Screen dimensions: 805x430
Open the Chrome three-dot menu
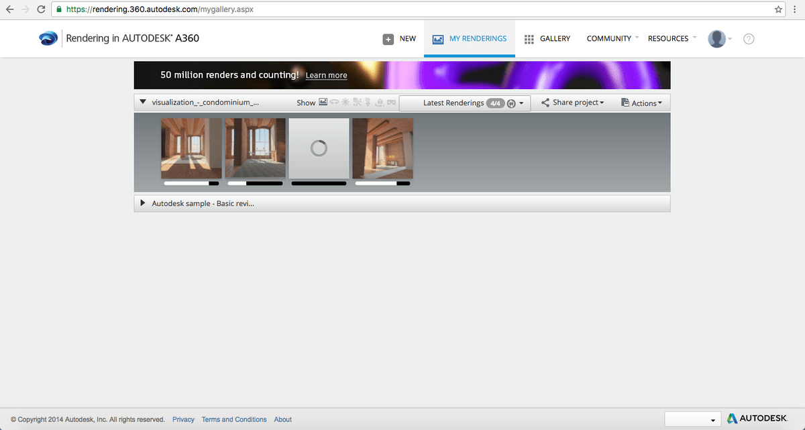coord(795,9)
